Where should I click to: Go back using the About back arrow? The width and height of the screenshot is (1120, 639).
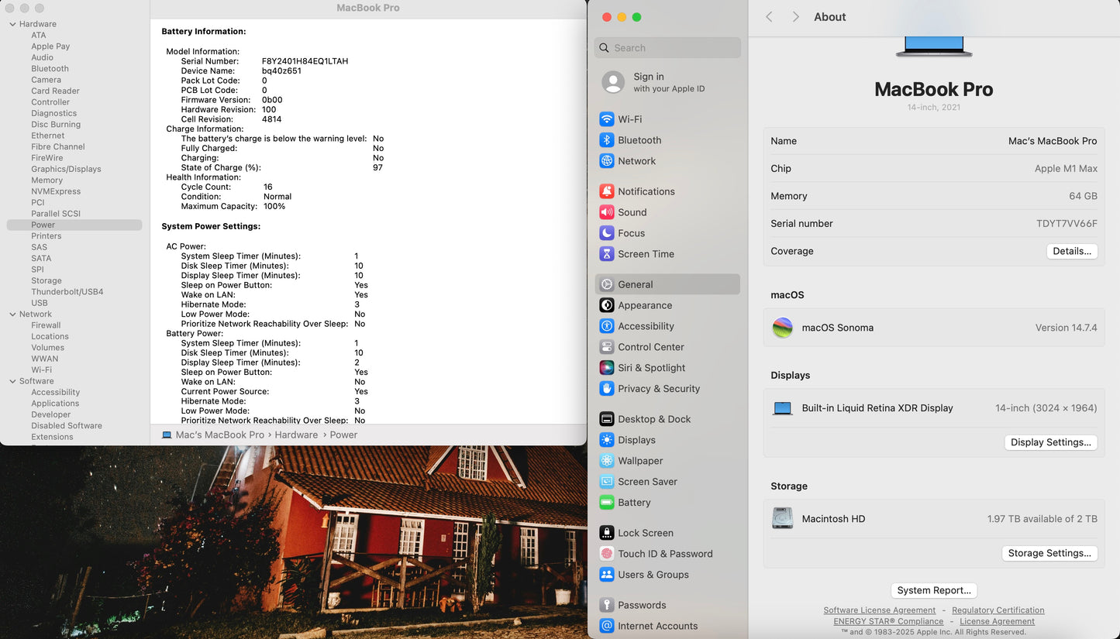coord(769,17)
